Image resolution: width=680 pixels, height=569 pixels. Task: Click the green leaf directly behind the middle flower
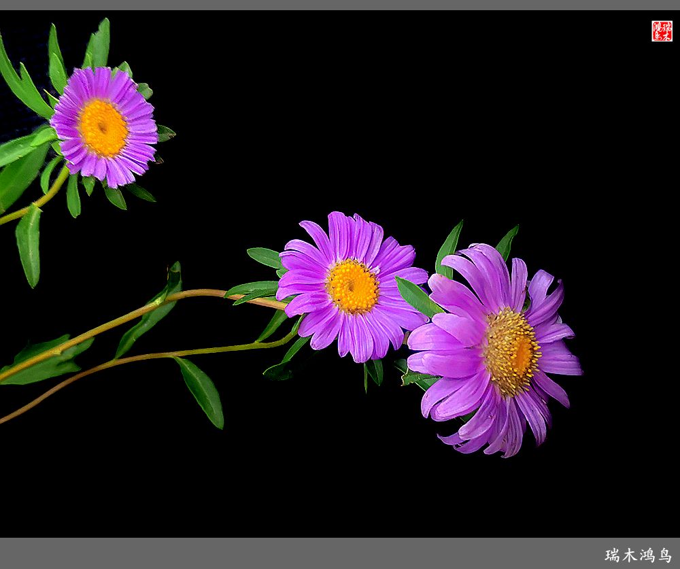(x=262, y=256)
